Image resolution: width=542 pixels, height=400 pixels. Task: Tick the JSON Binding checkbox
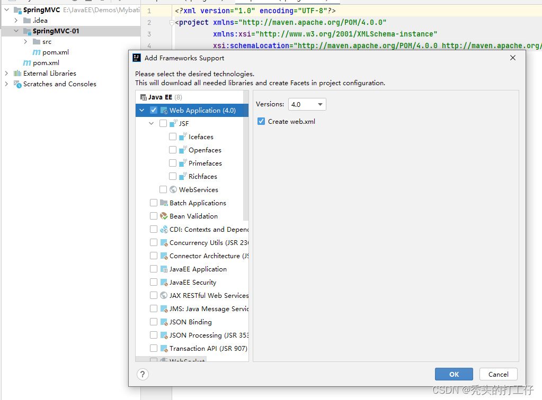[x=154, y=322]
